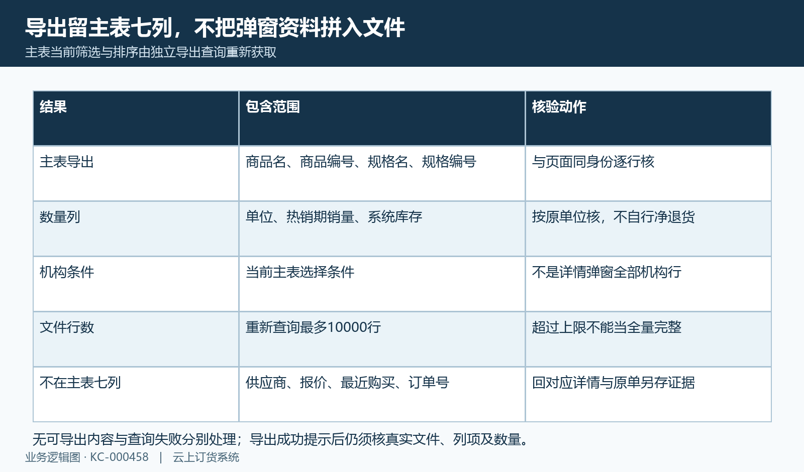Click the 包含范围 column header
The width and height of the screenshot is (804, 472).
coord(382,119)
